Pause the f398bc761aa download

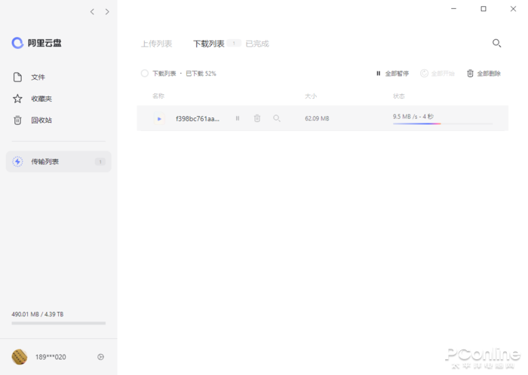pos(238,118)
